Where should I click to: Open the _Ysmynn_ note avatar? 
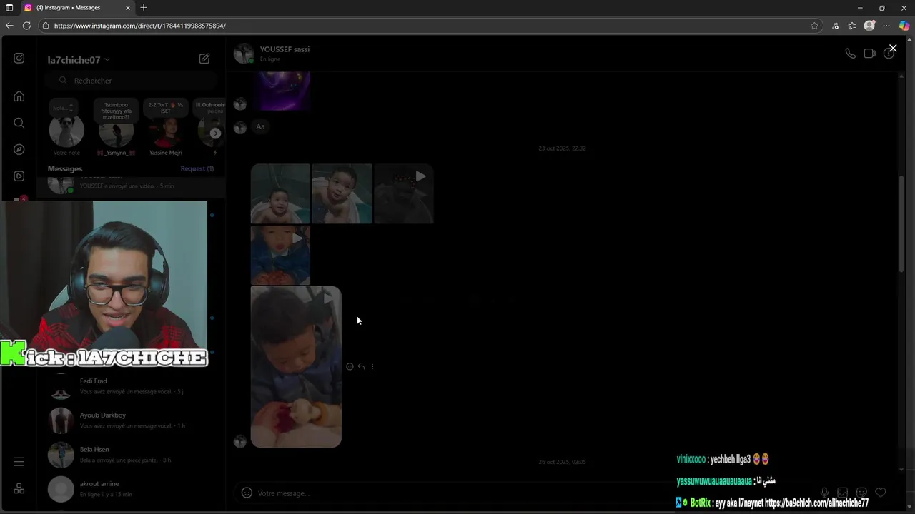(116, 133)
